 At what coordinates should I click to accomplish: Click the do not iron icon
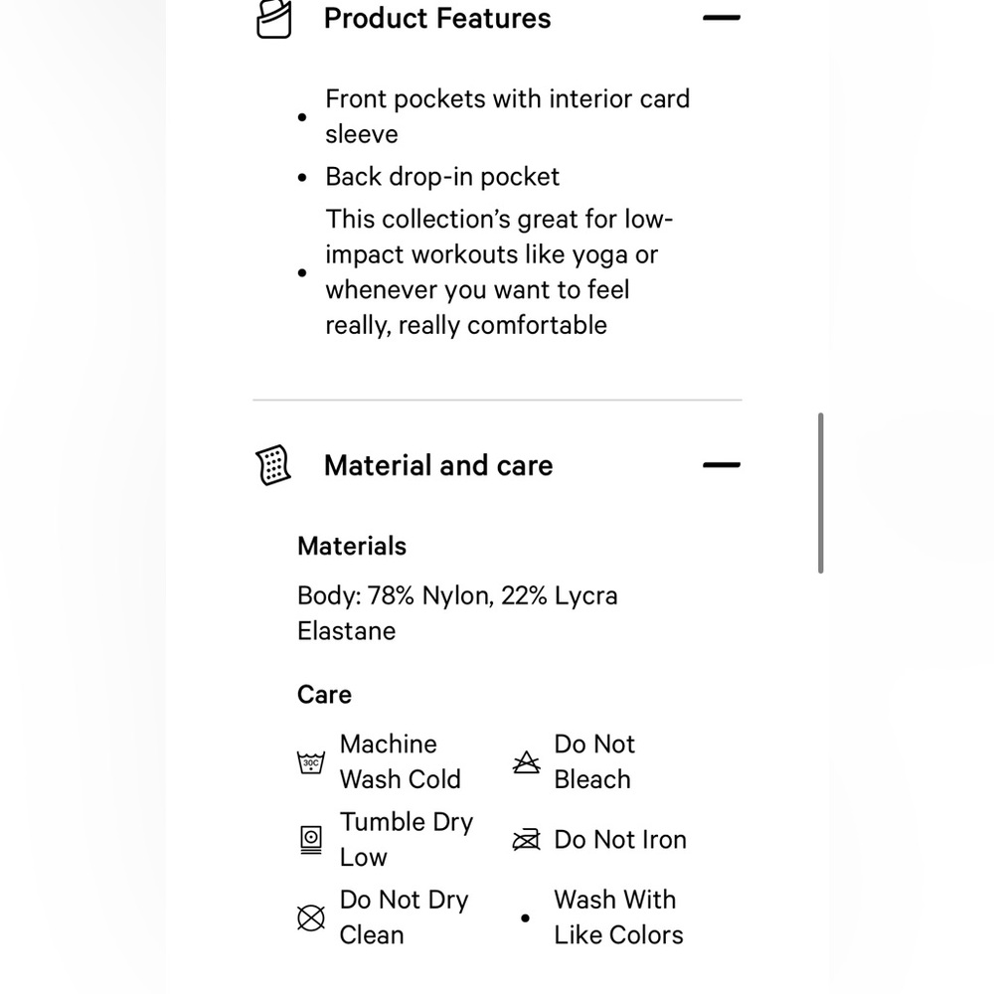pos(526,840)
